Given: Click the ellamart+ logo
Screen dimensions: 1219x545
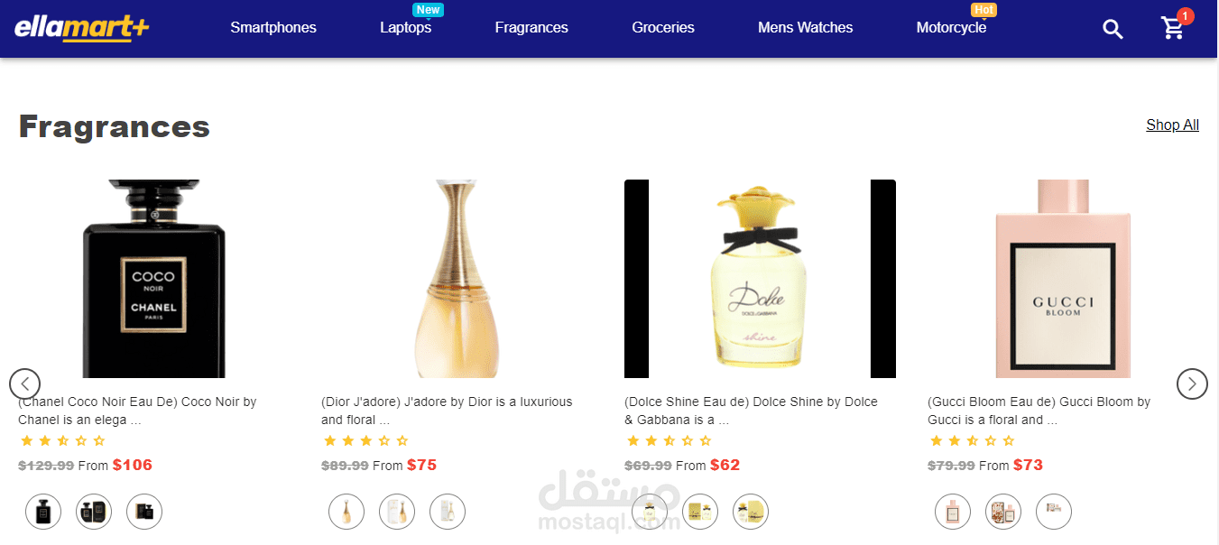Looking at the screenshot, I should click(81, 28).
